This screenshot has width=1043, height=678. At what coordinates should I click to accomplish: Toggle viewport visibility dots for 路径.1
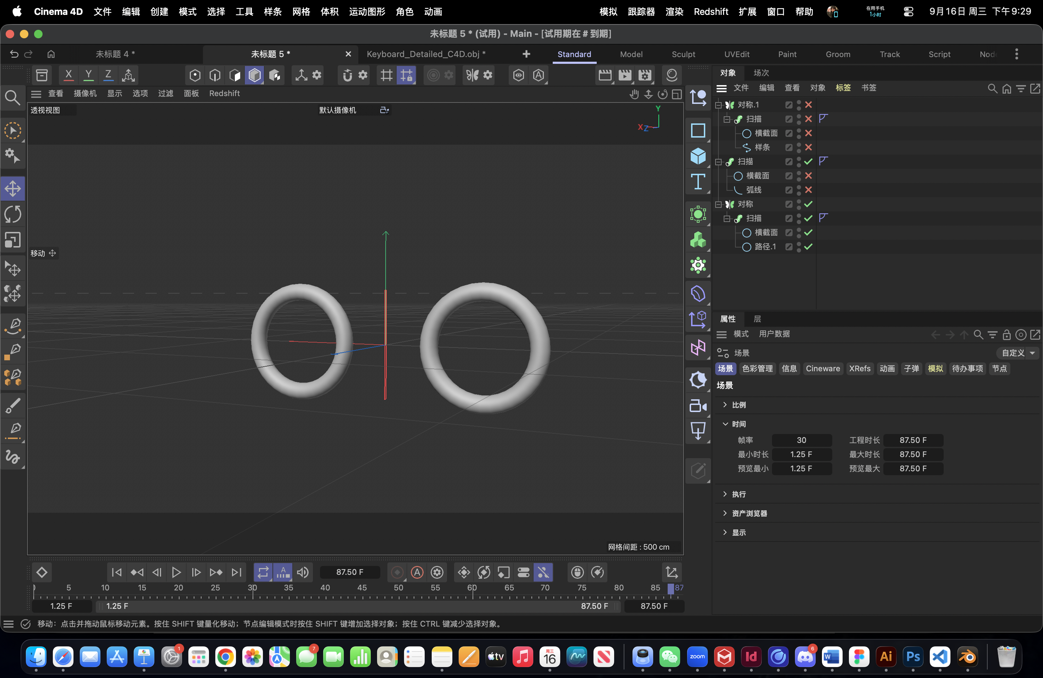pyautogui.click(x=799, y=246)
